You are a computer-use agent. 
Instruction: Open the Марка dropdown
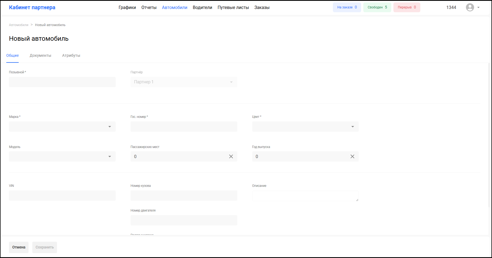pyautogui.click(x=62, y=127)
